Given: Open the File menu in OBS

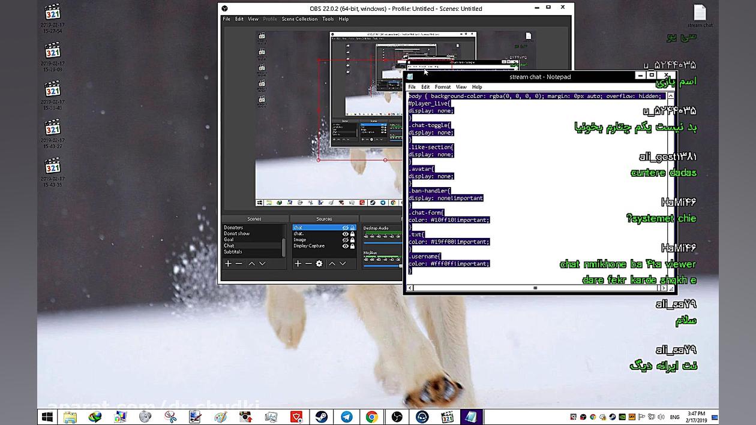Looking at the screenshot, I should pyautogui.click(x=226, y=19).
